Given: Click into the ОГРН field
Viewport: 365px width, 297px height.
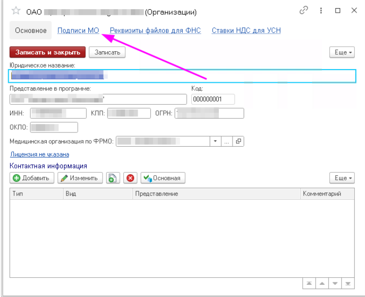Looking at the screenshot, I should tap(209, 113).
